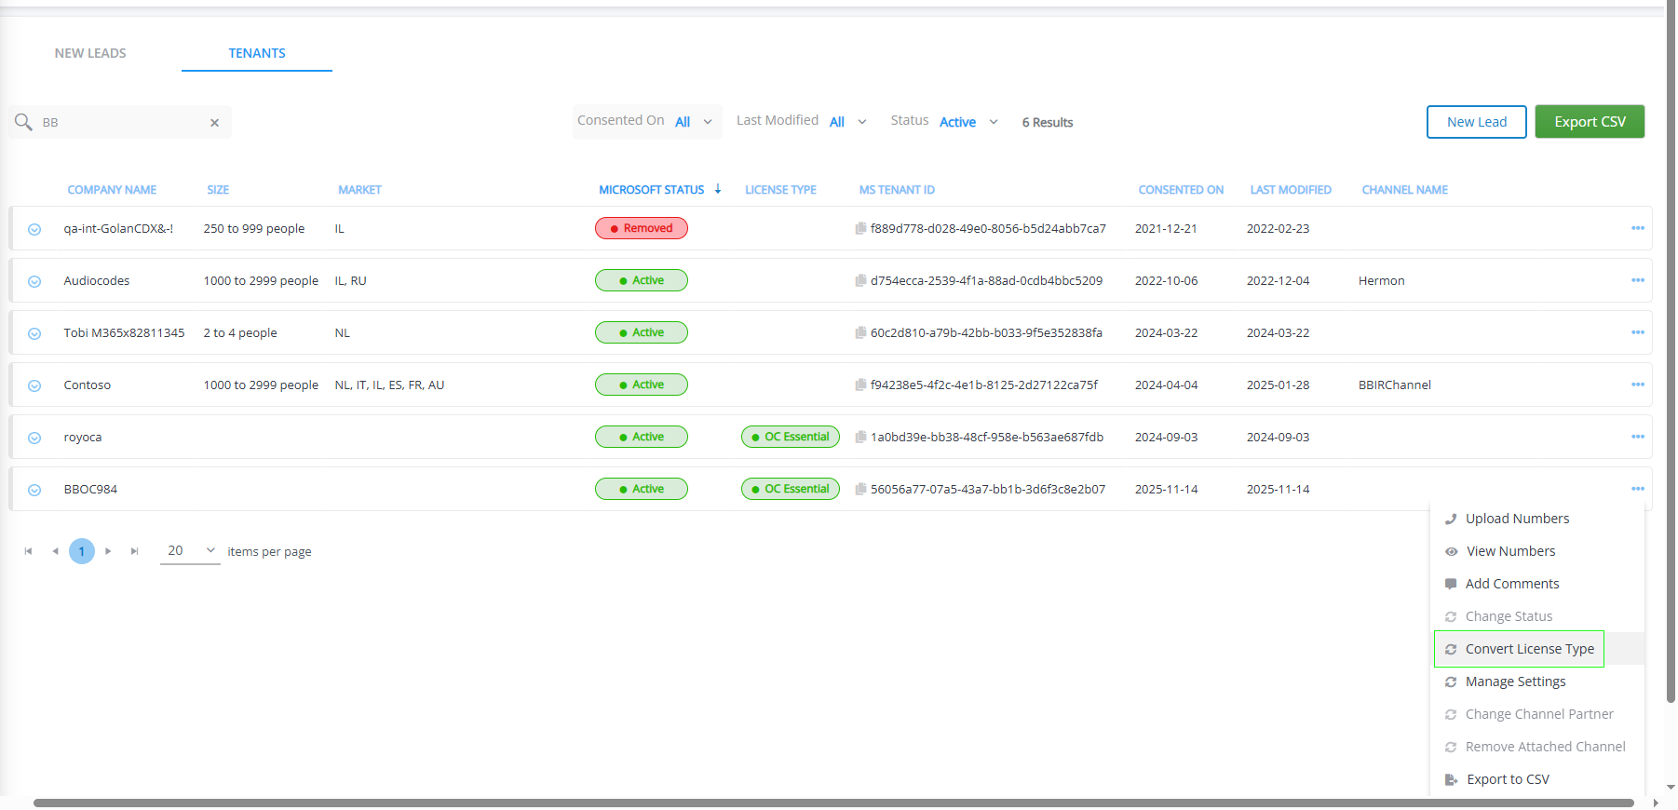
Task: Click the New Lead button
Action: click(1476, 122)
